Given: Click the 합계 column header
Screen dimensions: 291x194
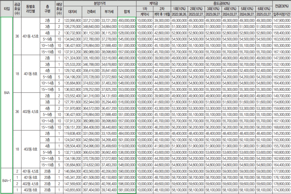Looking at the screenshot, I should tap(127, 12).
